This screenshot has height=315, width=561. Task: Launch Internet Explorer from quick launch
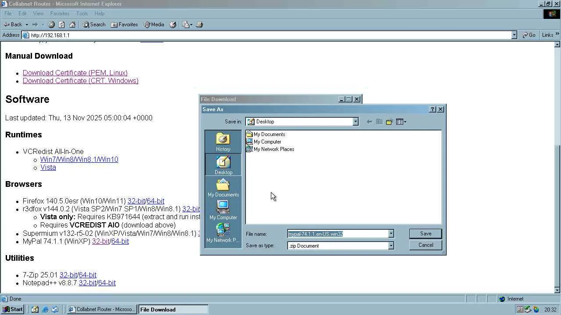coord(45,309)
